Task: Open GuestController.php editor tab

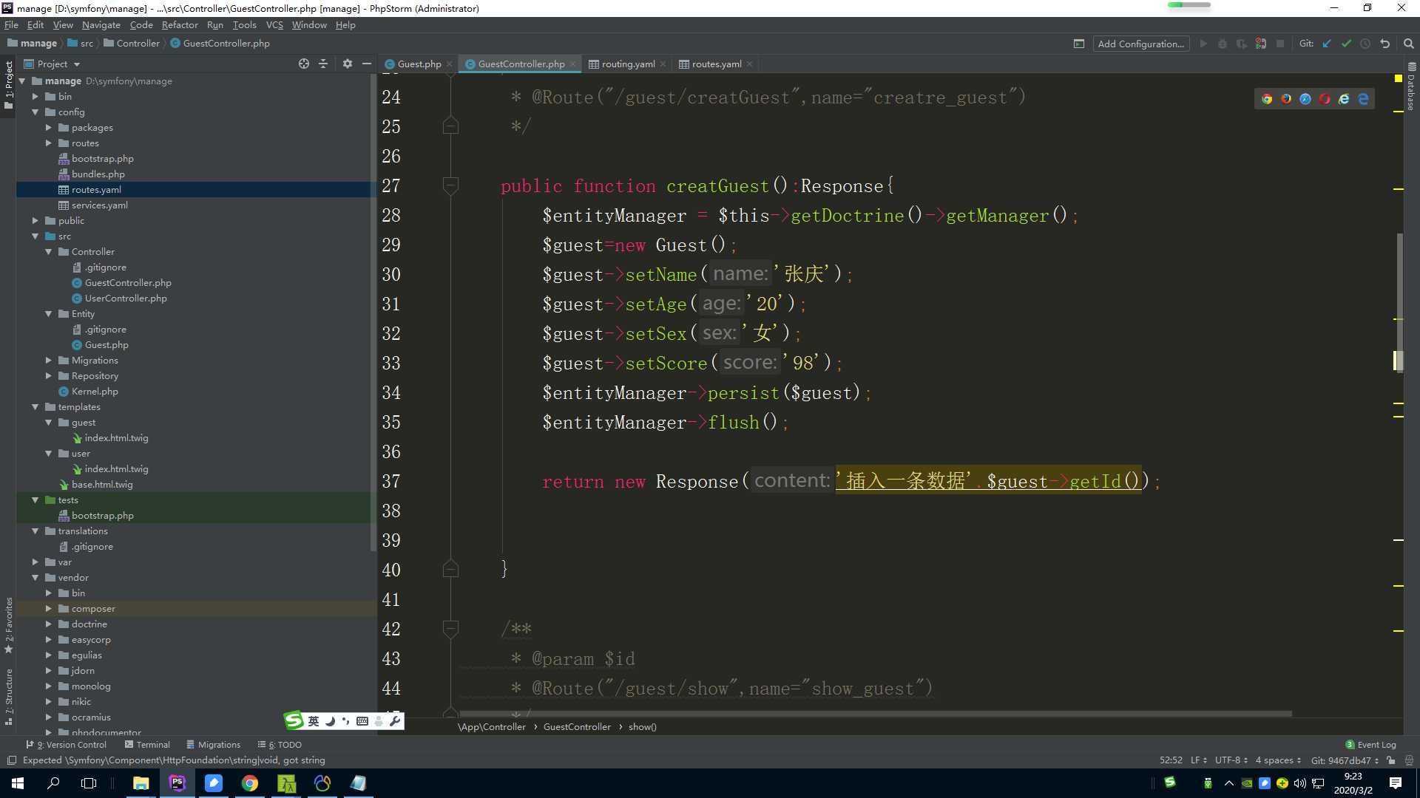Action: pyautogui.click(x=521, y=64)
